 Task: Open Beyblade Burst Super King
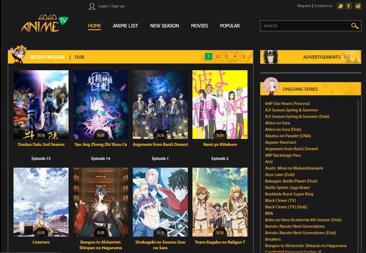tap(289, 194)
